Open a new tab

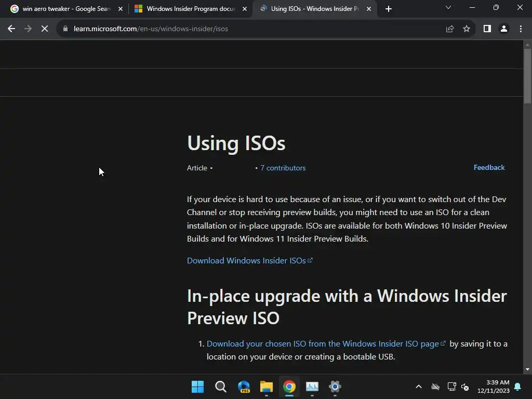pos(389,9)
